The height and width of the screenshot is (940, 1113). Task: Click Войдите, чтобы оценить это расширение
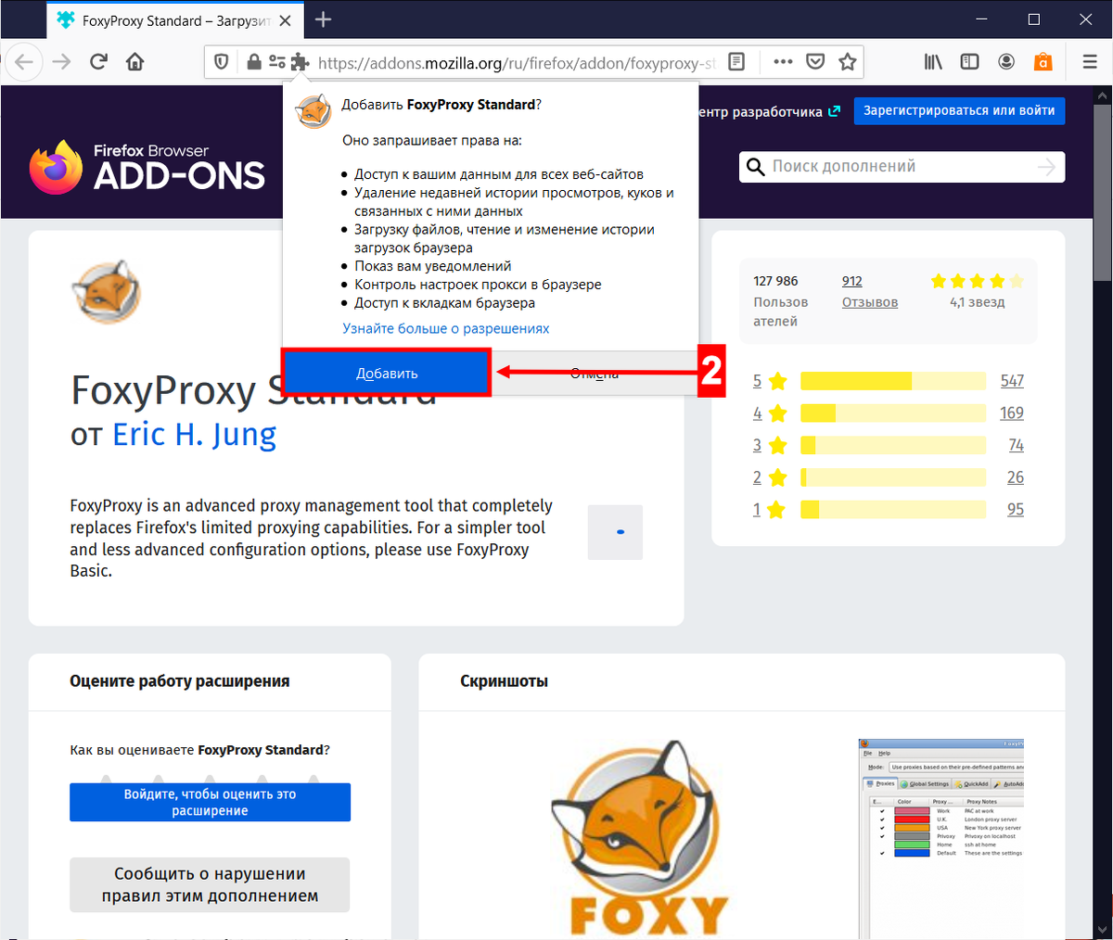pos(211,802)
